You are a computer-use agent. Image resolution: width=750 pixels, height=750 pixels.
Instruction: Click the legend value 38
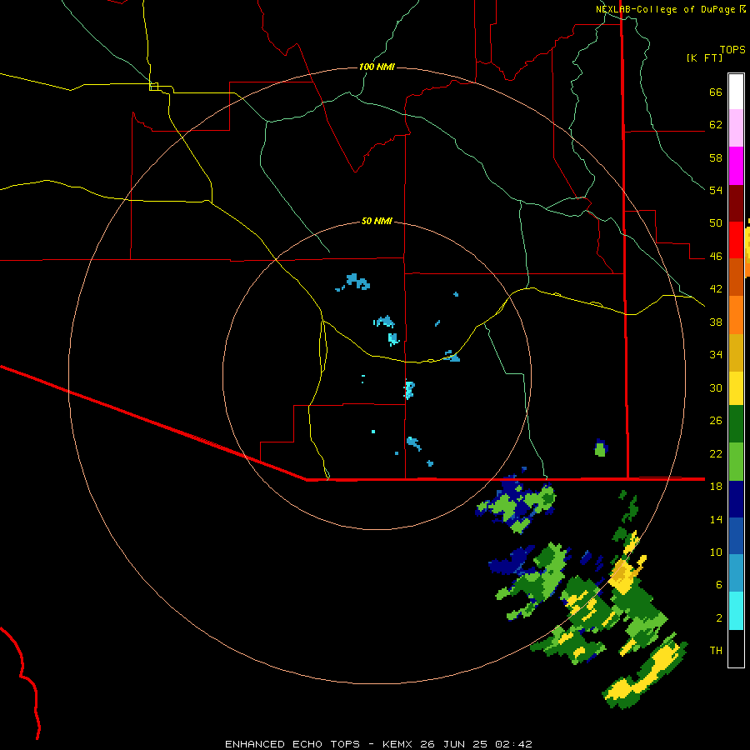(x=716, y=322)
